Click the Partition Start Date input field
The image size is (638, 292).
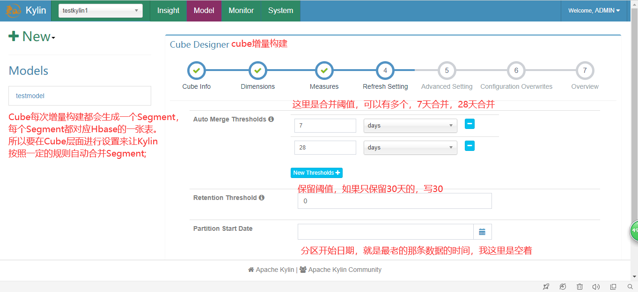click(386, 232)
